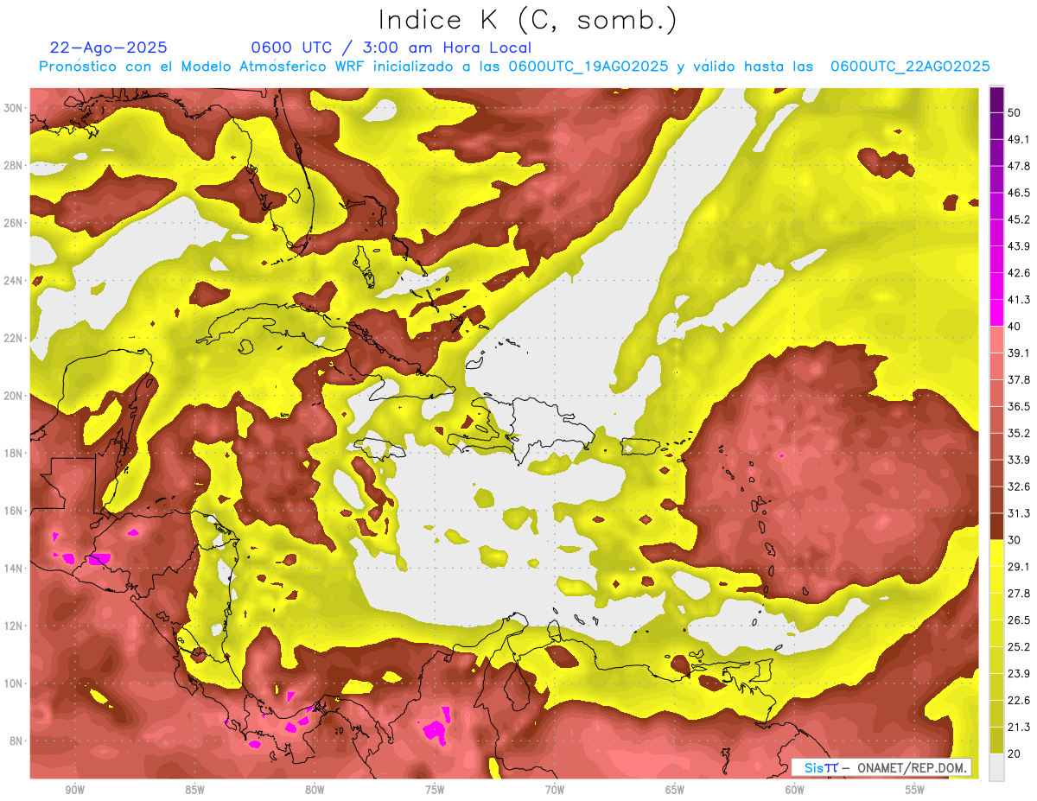The width and height of the screenshot is (1037, 801).
Task: Click the initialization time '0600UTC_19AGO2025'
Action: [x=588, y=67]
